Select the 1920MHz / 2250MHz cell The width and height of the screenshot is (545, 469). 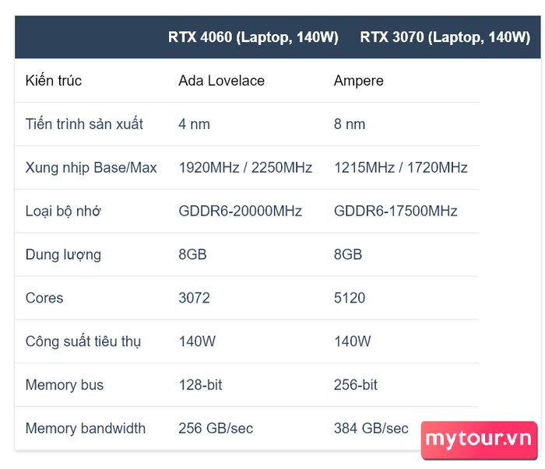pyautogui.click(x=245, y=168)
